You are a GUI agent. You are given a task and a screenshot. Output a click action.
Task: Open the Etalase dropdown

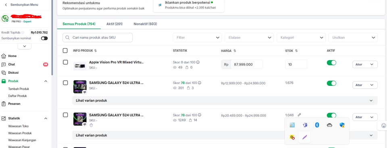(249, 38)
